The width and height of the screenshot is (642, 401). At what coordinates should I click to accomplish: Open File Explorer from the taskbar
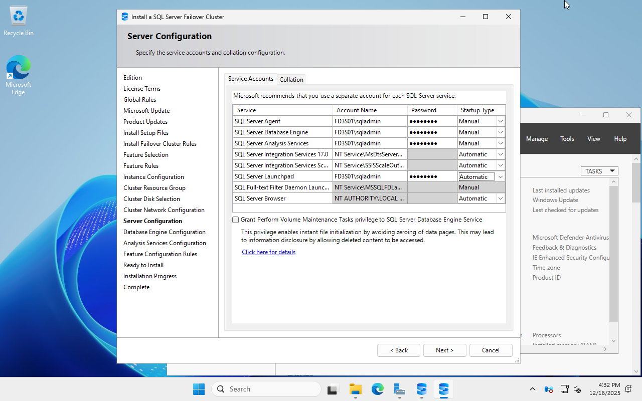(x=356, y=389)
